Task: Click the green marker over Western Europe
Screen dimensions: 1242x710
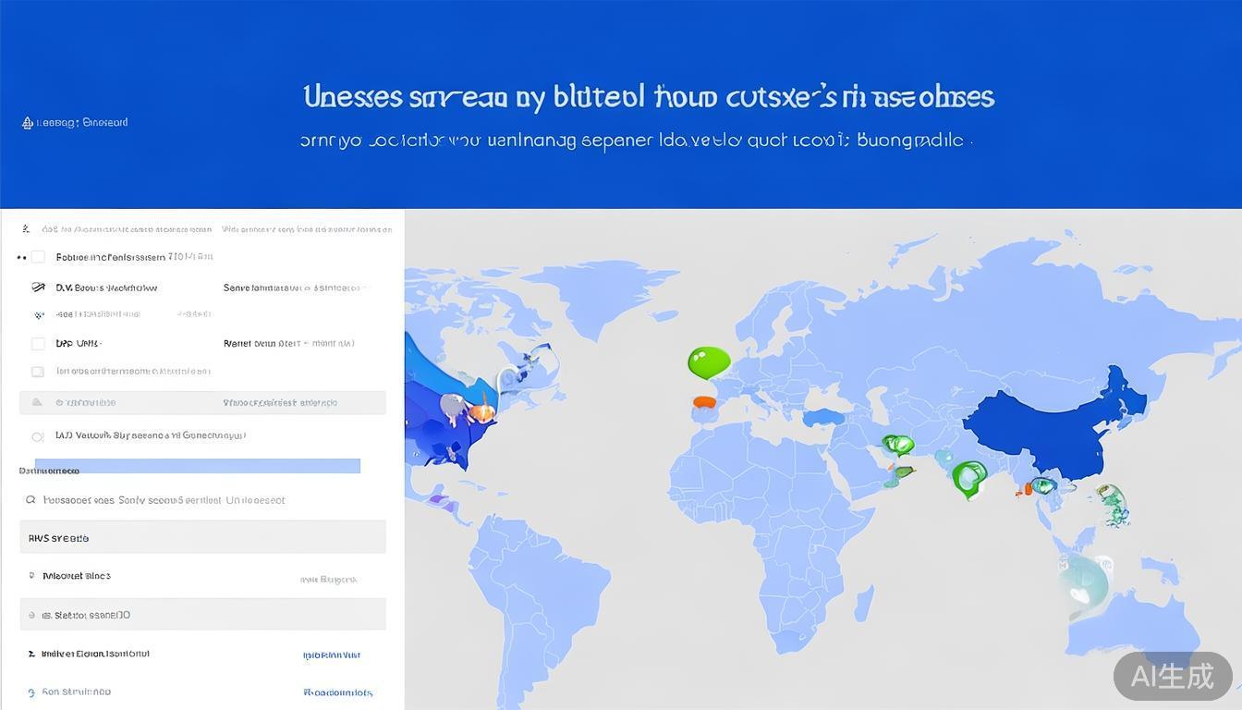Action: tap(708, 361)
